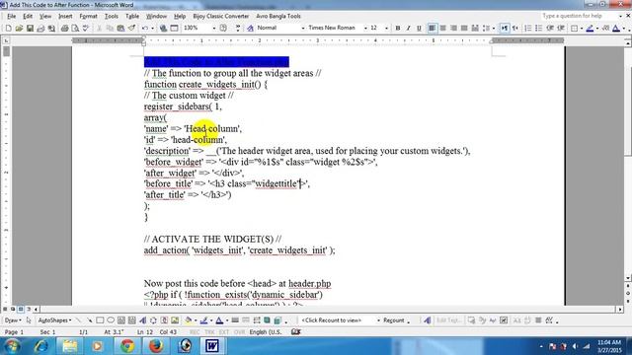Apply bulleted list formatting
The width and height of the screenshot is (632, 355).
click(538, 29)
